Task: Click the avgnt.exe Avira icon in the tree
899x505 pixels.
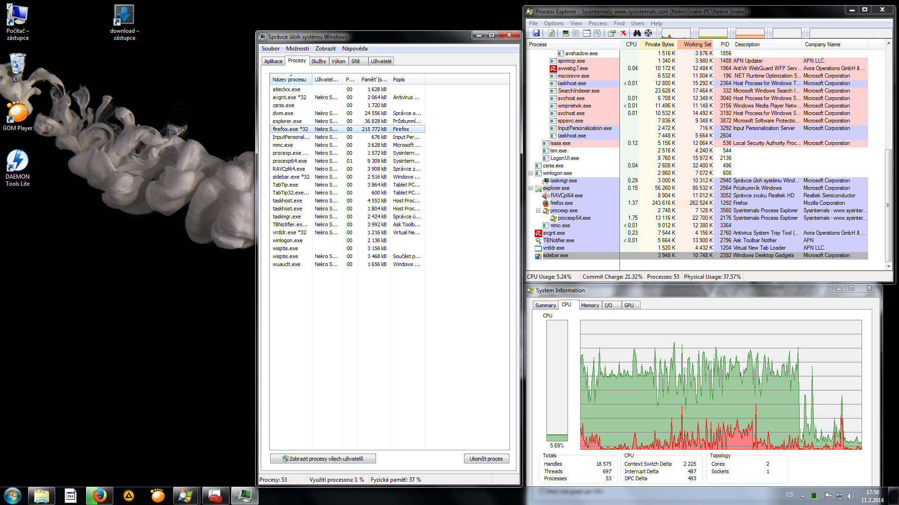Action: point(538,233)
